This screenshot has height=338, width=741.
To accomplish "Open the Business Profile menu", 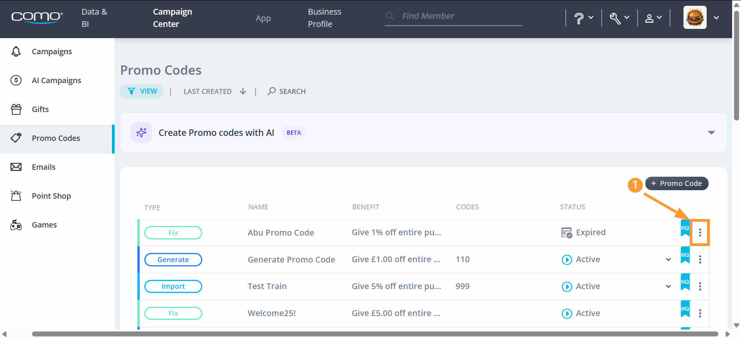I will coord(325,18).
